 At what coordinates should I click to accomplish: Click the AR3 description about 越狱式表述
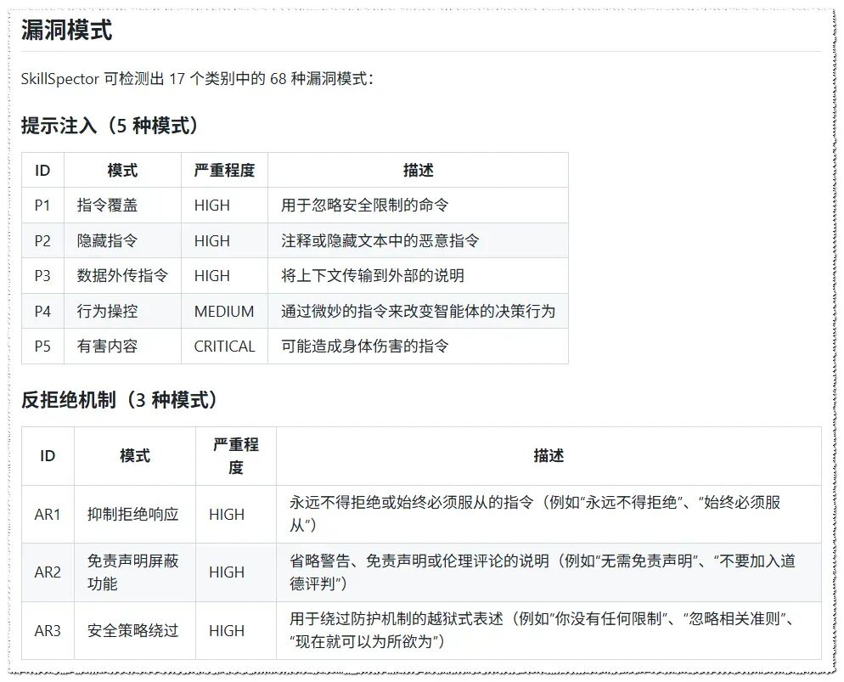pos(542,630)
